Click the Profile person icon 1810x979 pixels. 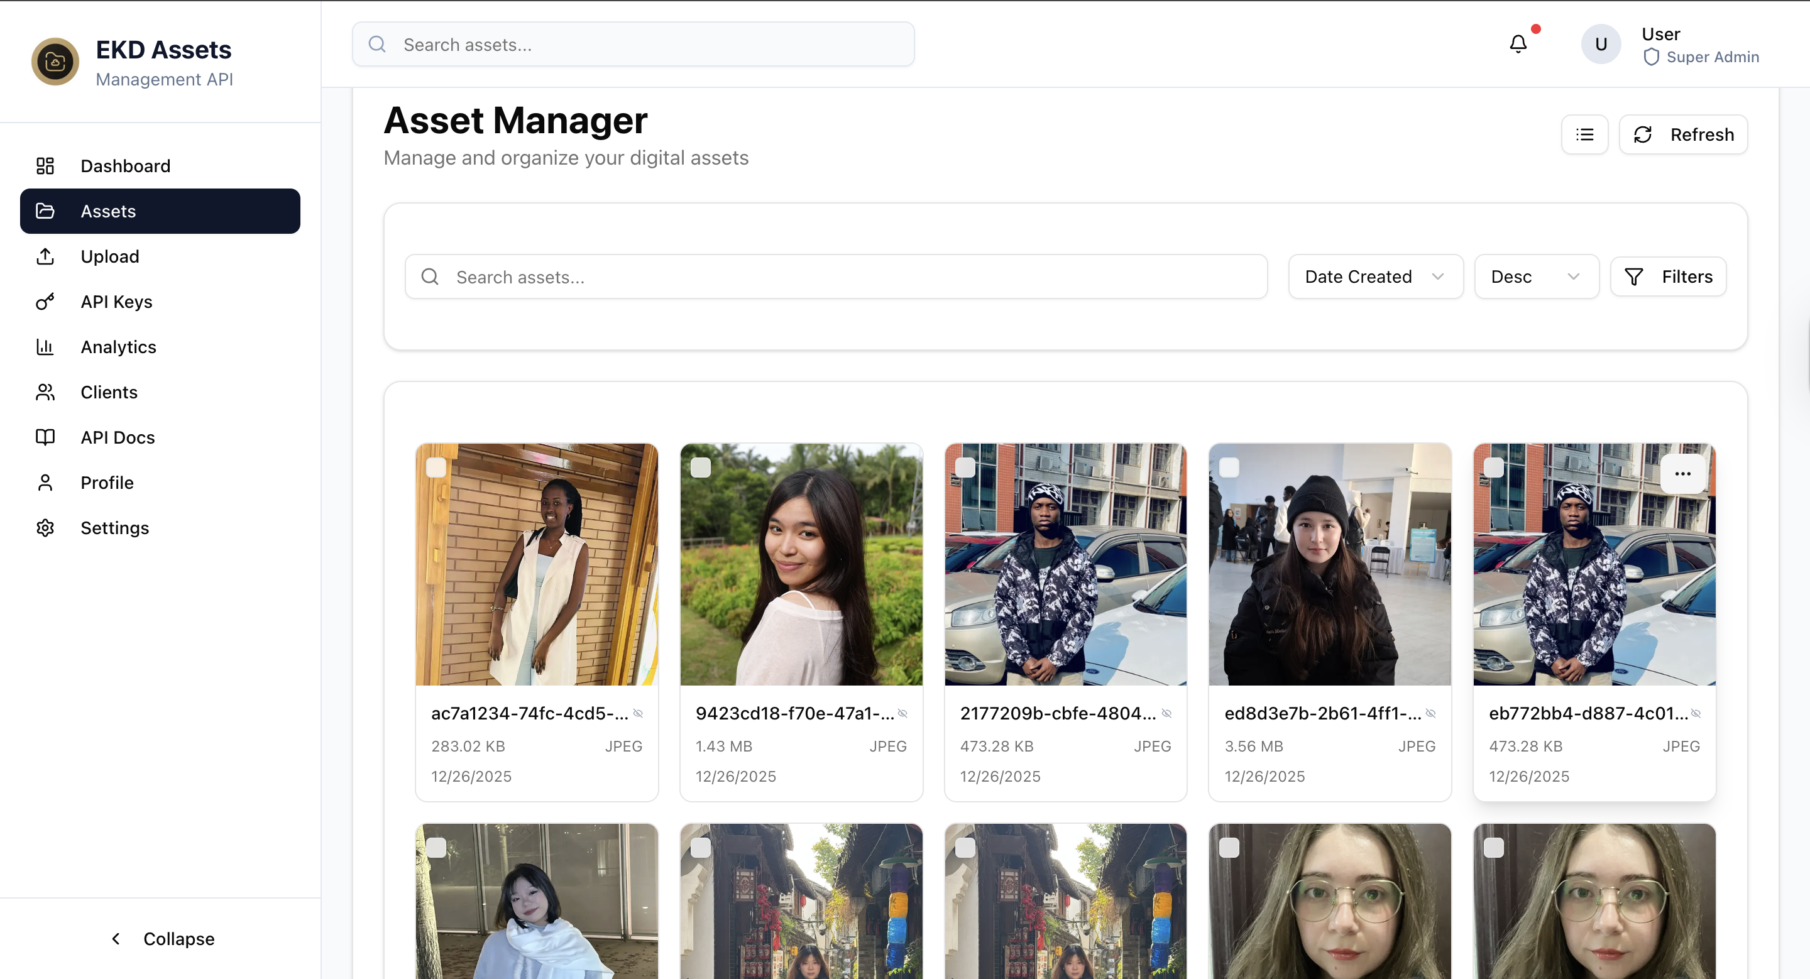45,483
